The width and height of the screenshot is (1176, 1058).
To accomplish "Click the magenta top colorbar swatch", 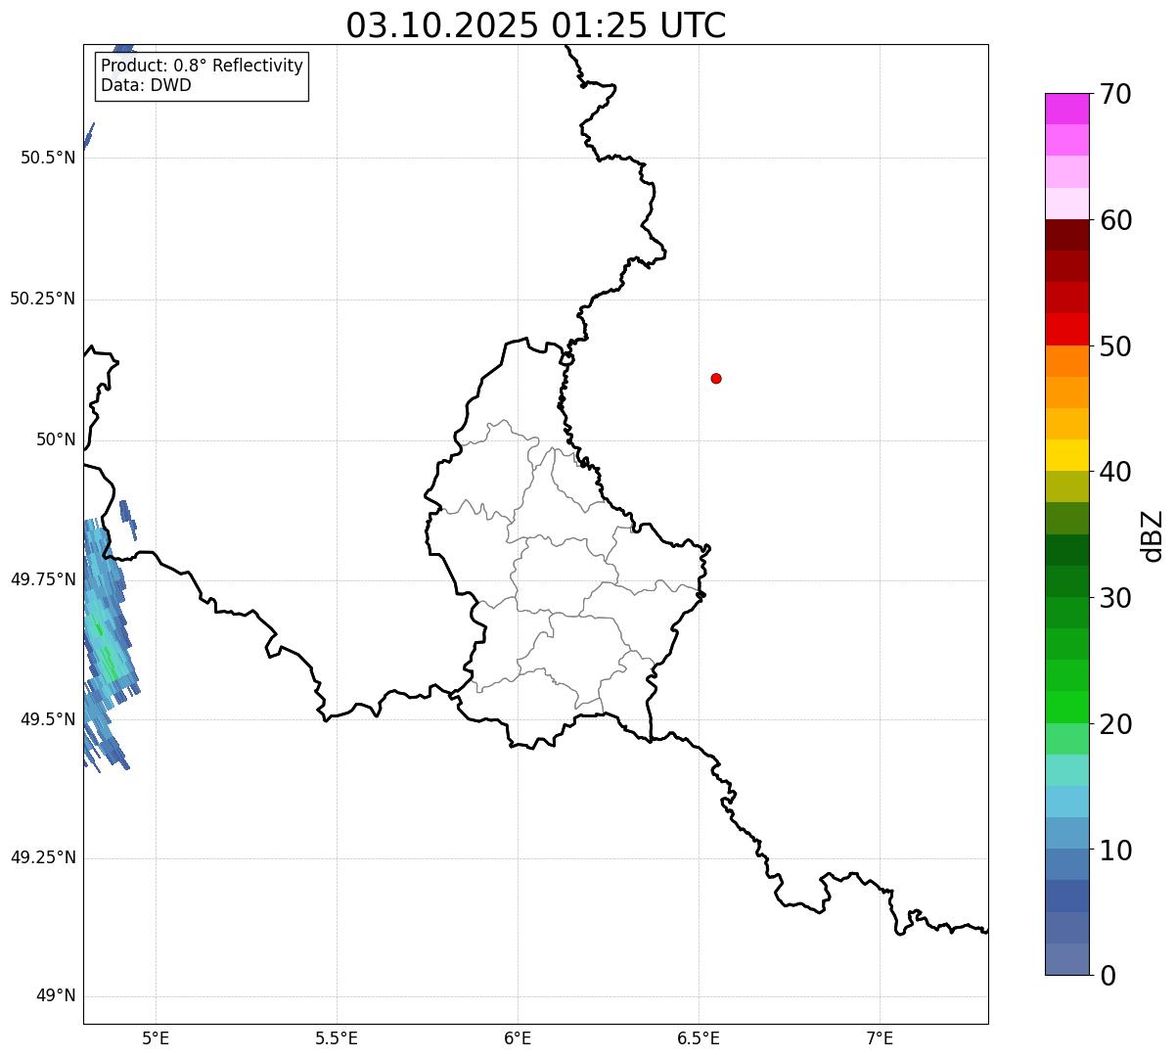I will (1066, 109).
